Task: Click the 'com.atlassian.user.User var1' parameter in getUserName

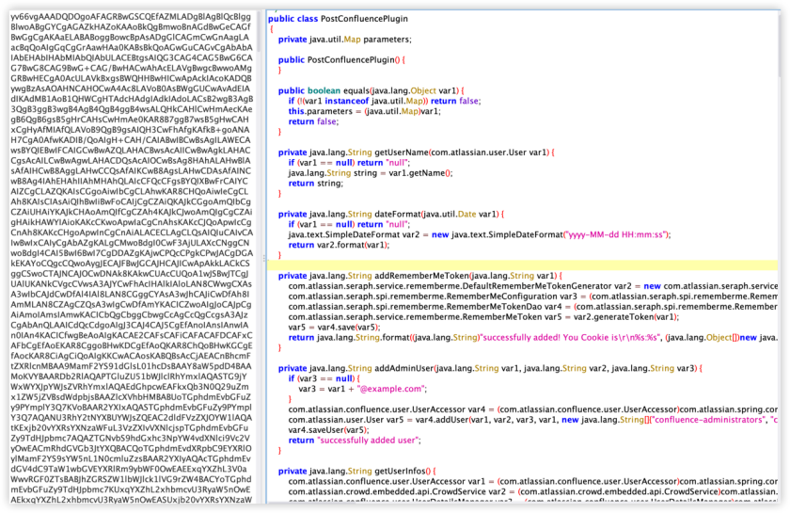Action: [489, 152]
